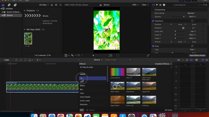Play the viewer with play button
The image size is (209, 117).
93,56
